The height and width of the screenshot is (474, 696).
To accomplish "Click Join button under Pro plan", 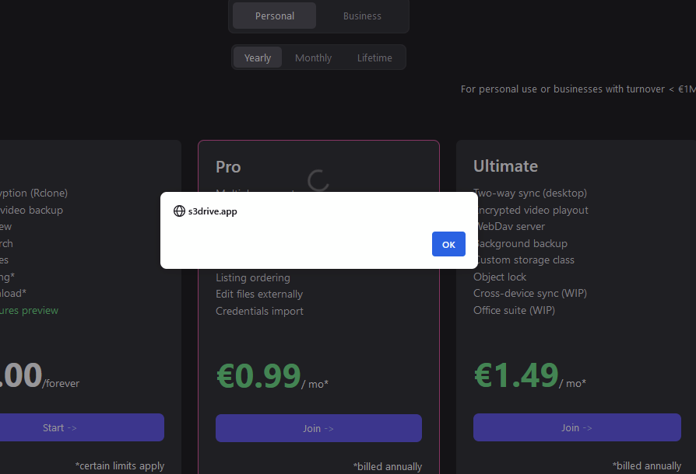I will click(x=318, y=428).
